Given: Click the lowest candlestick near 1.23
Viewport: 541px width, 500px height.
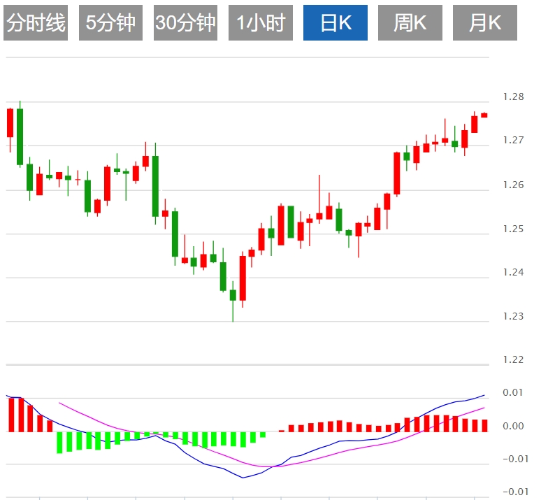Looking at the screenshot, I should pos(233,301).
